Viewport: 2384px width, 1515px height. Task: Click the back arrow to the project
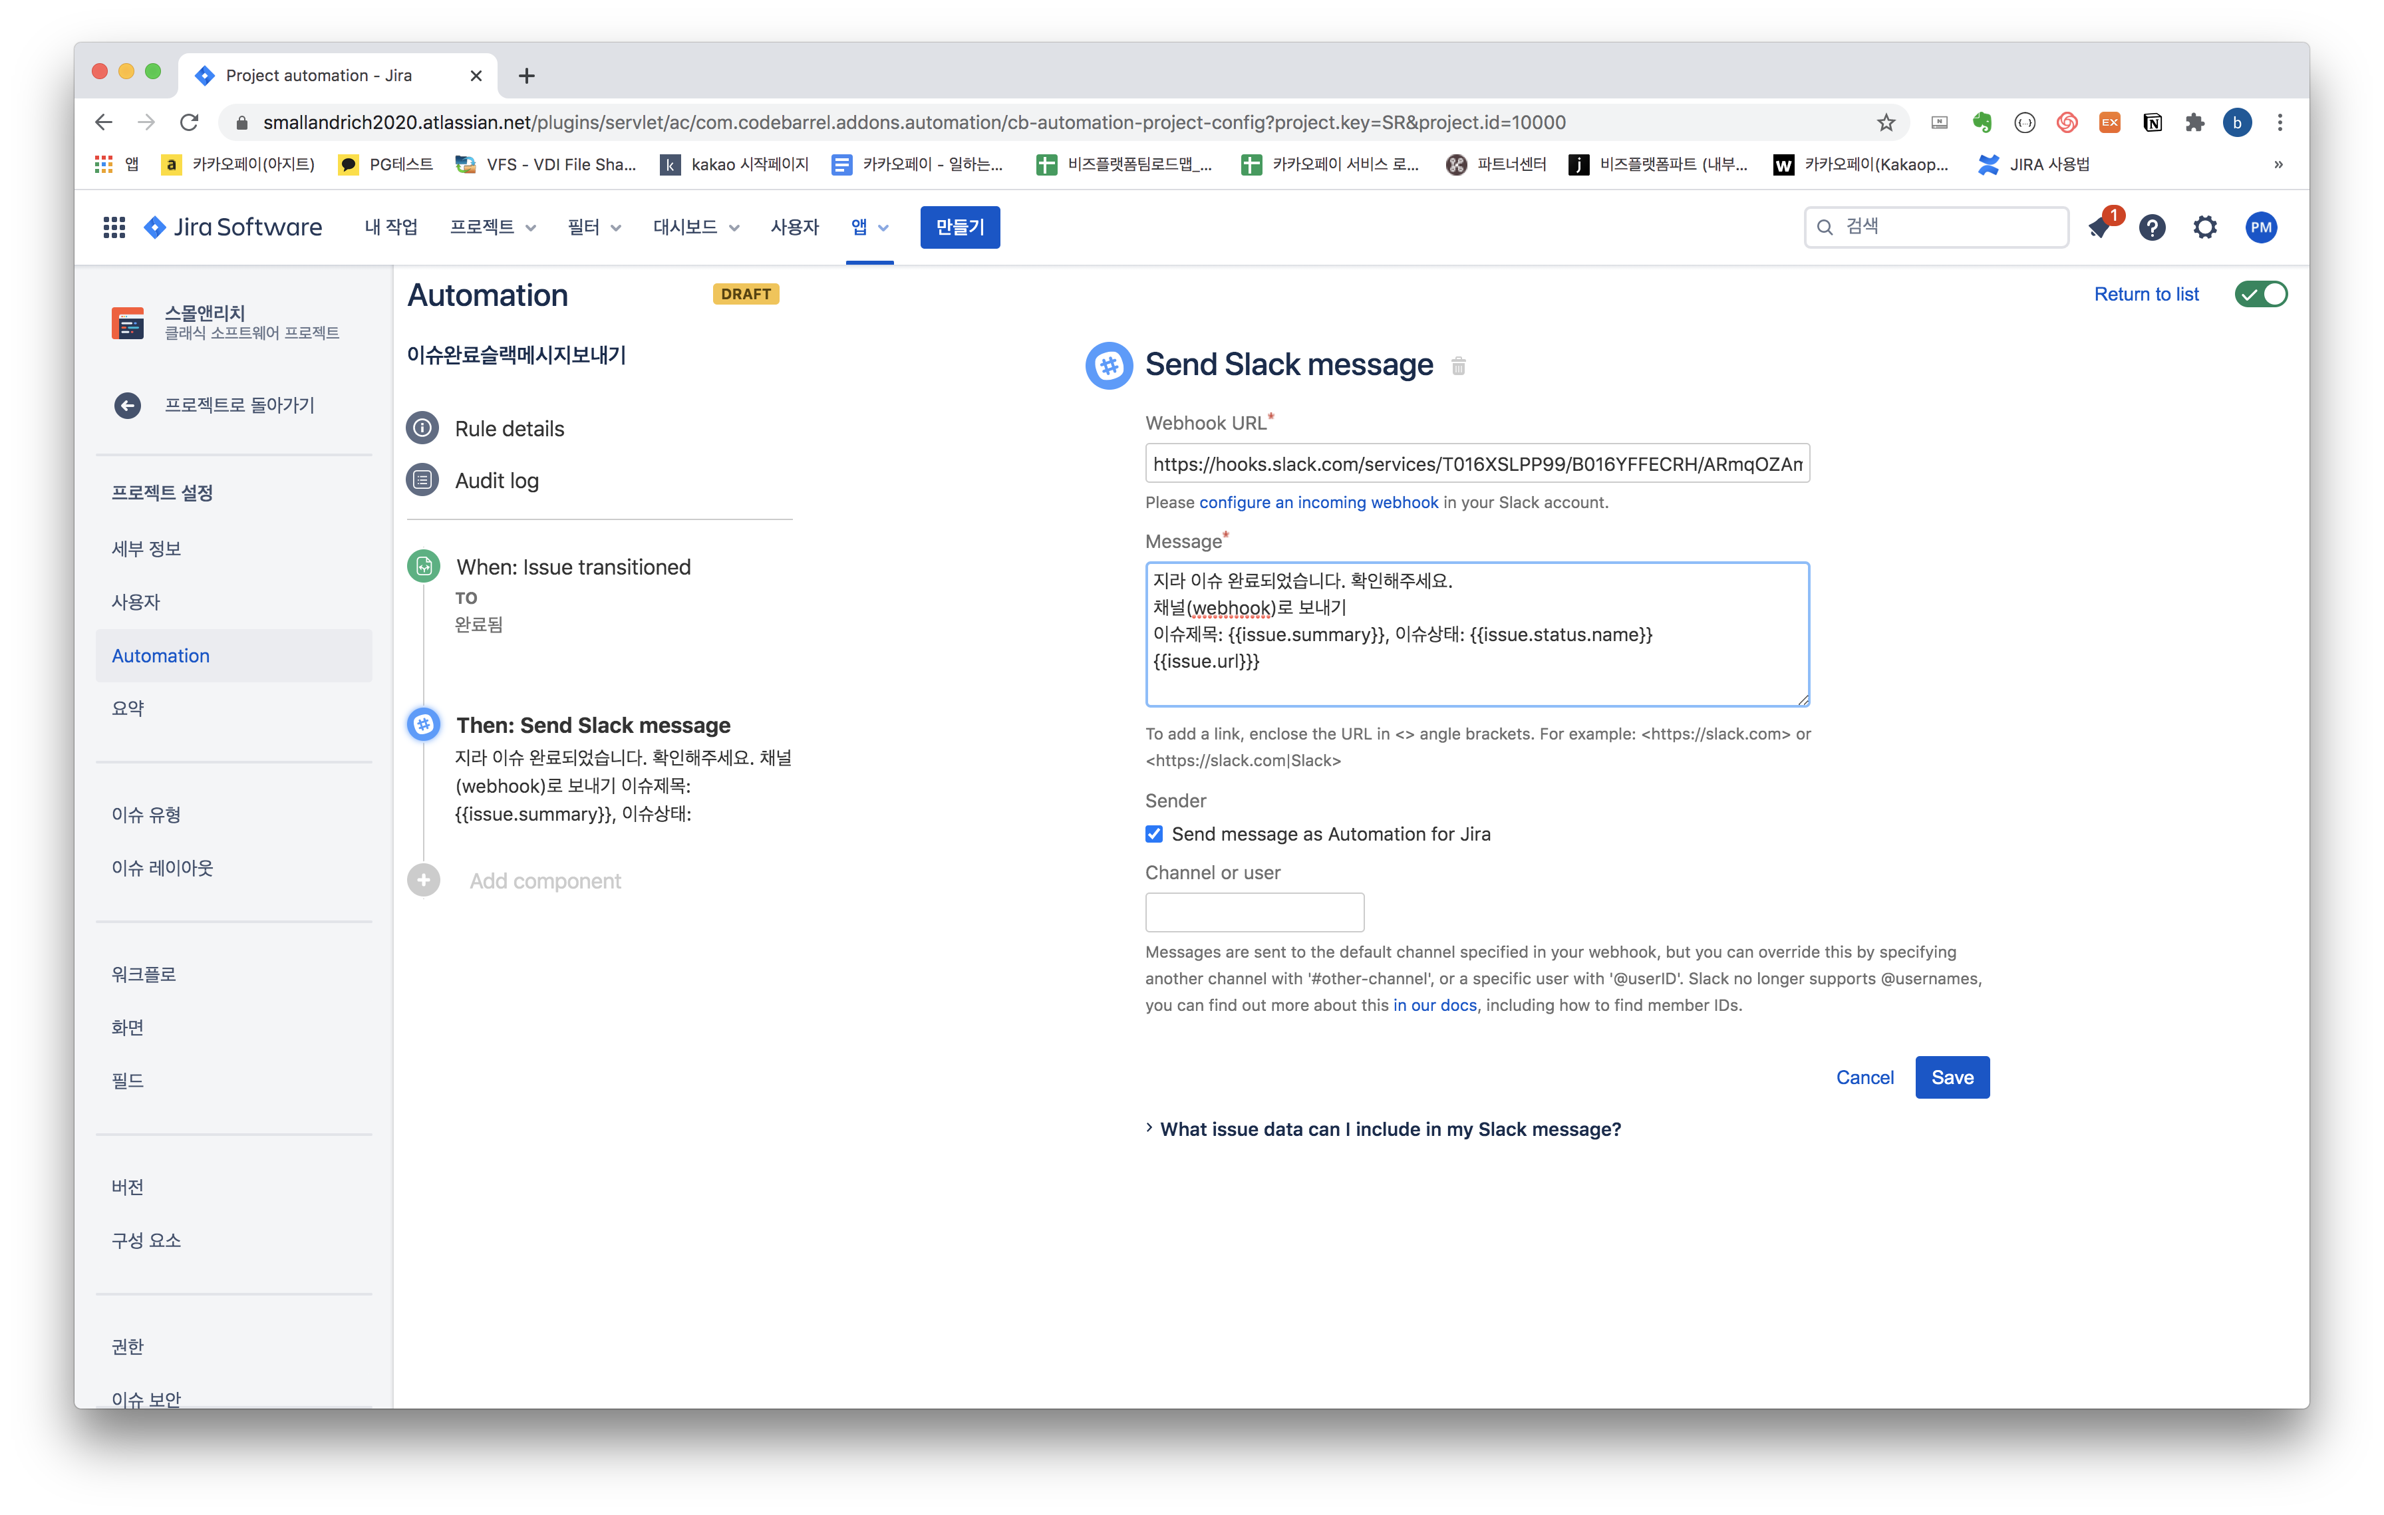128,405
